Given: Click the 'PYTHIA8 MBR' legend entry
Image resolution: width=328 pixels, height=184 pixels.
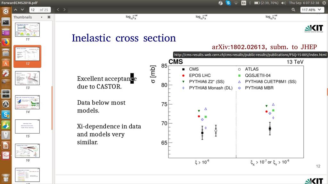Looking at the screenshot, I should click(x=256, y=88).
